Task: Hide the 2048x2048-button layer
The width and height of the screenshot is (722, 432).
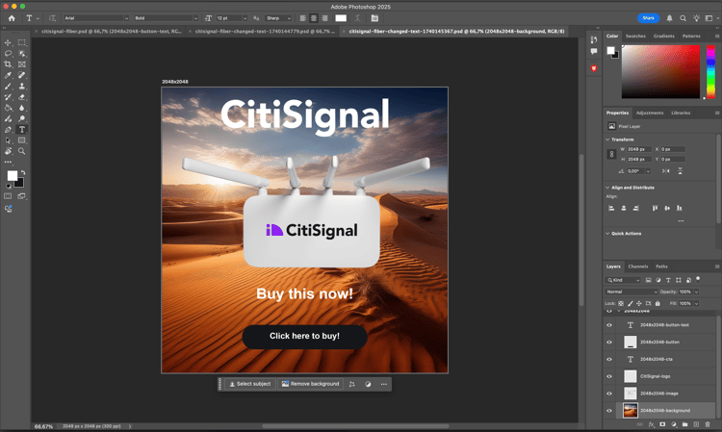Action: coord(609,342)
